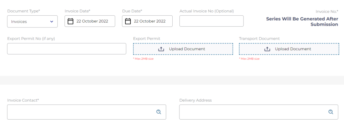Select the Invoices value in Document Type
The height and width of the screenshot is (122, 344).
tap(19, 22)
